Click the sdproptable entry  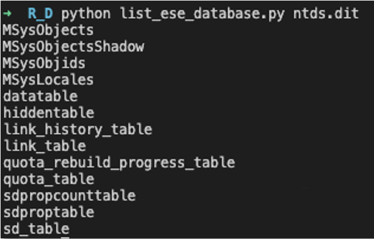pyautogui.click(x=49, y=212)
